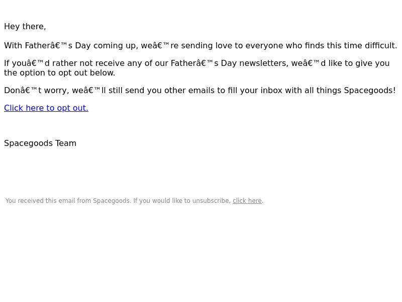Image resolution: width=402 pixels, height=302 pixels.
Task: Click the word 'Spacegoods!' ending the third paragraph
Action: pos(370,91)
